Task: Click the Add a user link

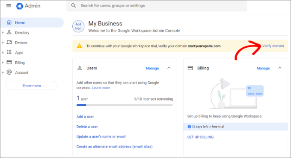Action: [85, 117]
